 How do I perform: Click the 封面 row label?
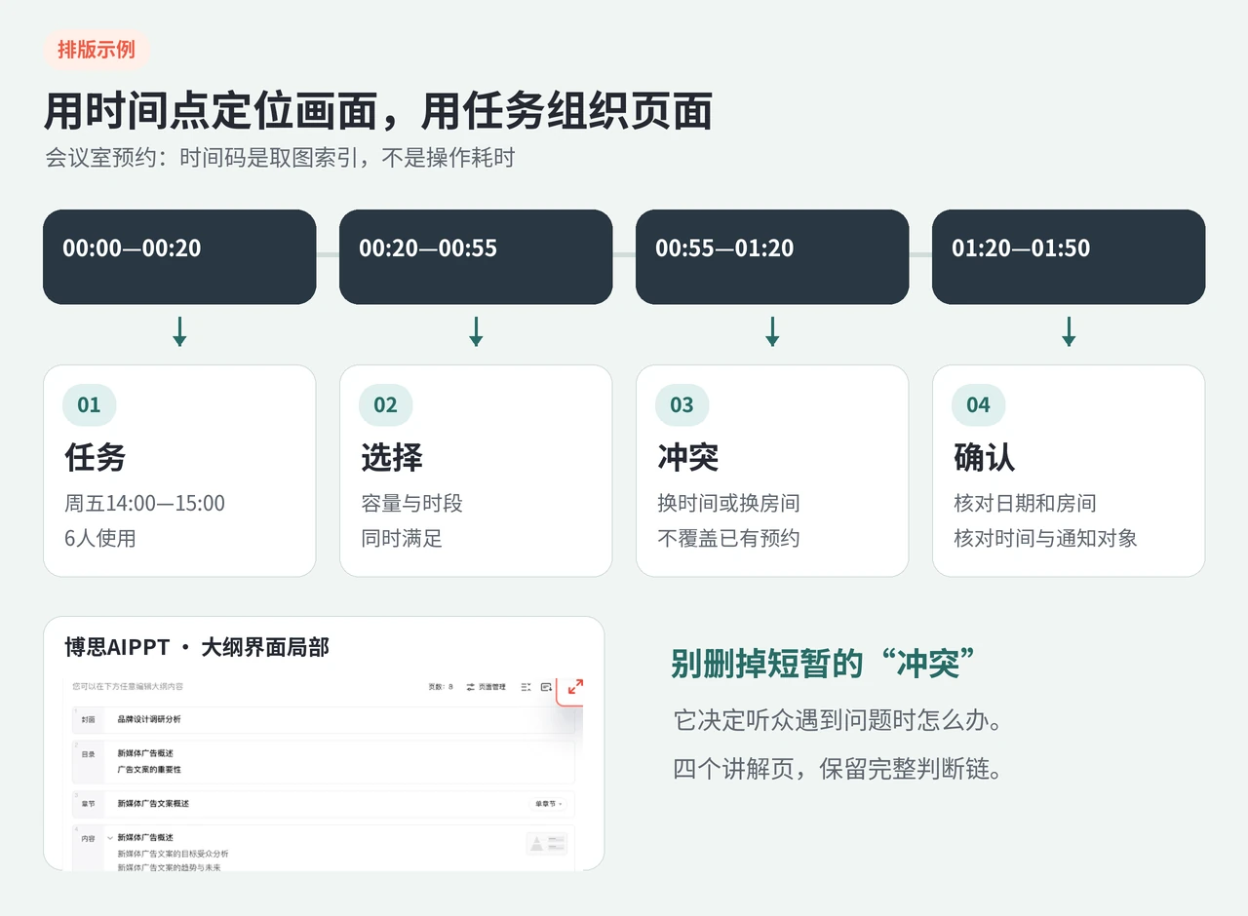[88, 720]
